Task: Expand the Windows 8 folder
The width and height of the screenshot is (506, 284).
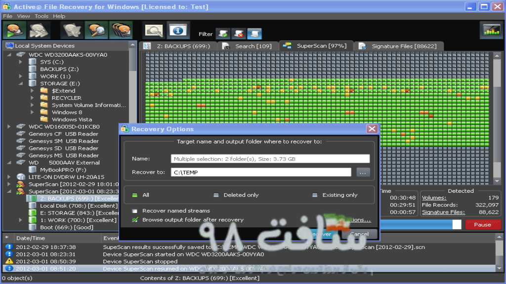Action: coord(32,112)
